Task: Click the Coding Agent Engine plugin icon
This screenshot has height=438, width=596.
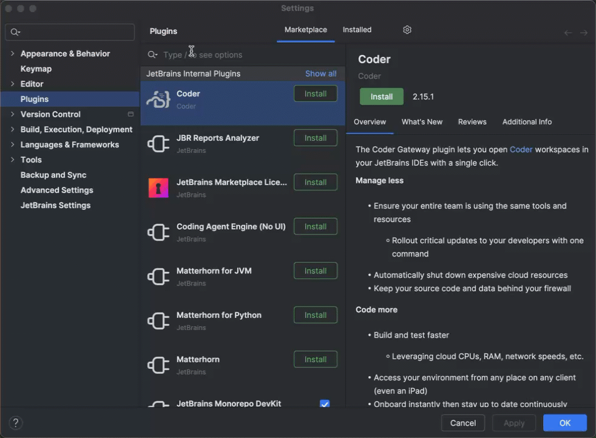Action: coord(158,232)
